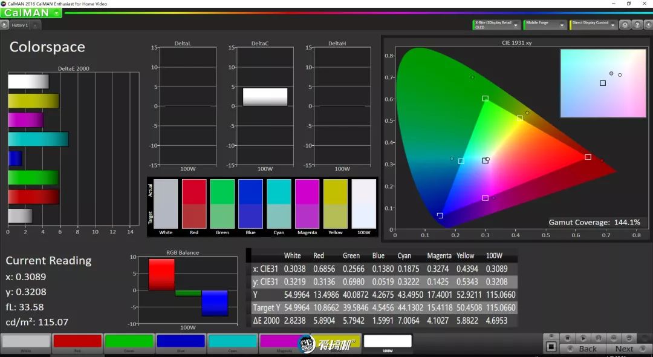Screen dimensions: 653x357
Task: Click the Next button
Action: [624, 349]
